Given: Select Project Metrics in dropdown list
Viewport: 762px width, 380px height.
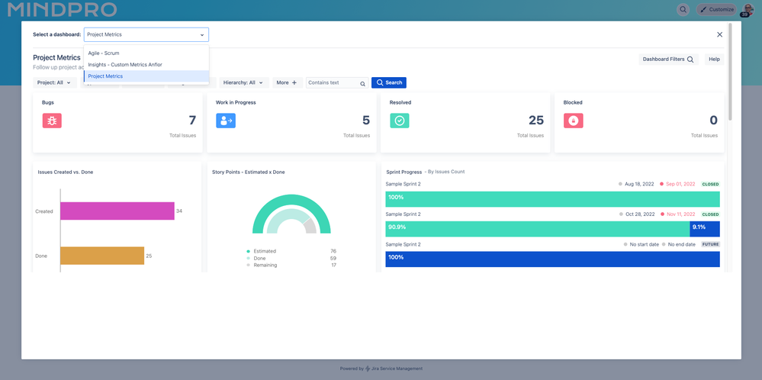Looking at the screenshot, I should [x=146, y=76].
